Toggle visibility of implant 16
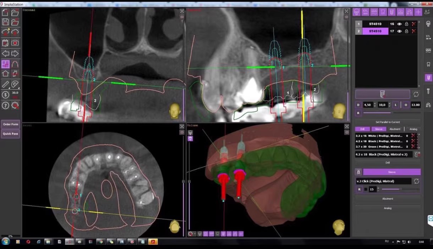 tap(399, 24)
